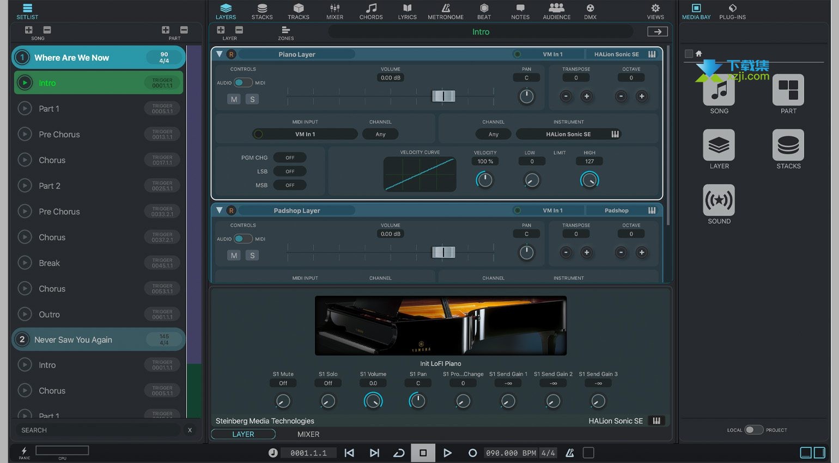This screenshot has height=463, width=839.
Task: Tick the Media Bay checkbox
Action: pos(689,53)
